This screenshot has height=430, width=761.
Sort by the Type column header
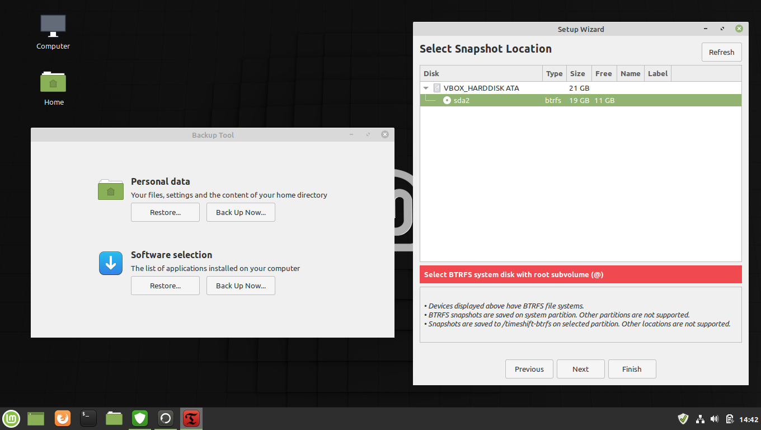pos(555,73)
